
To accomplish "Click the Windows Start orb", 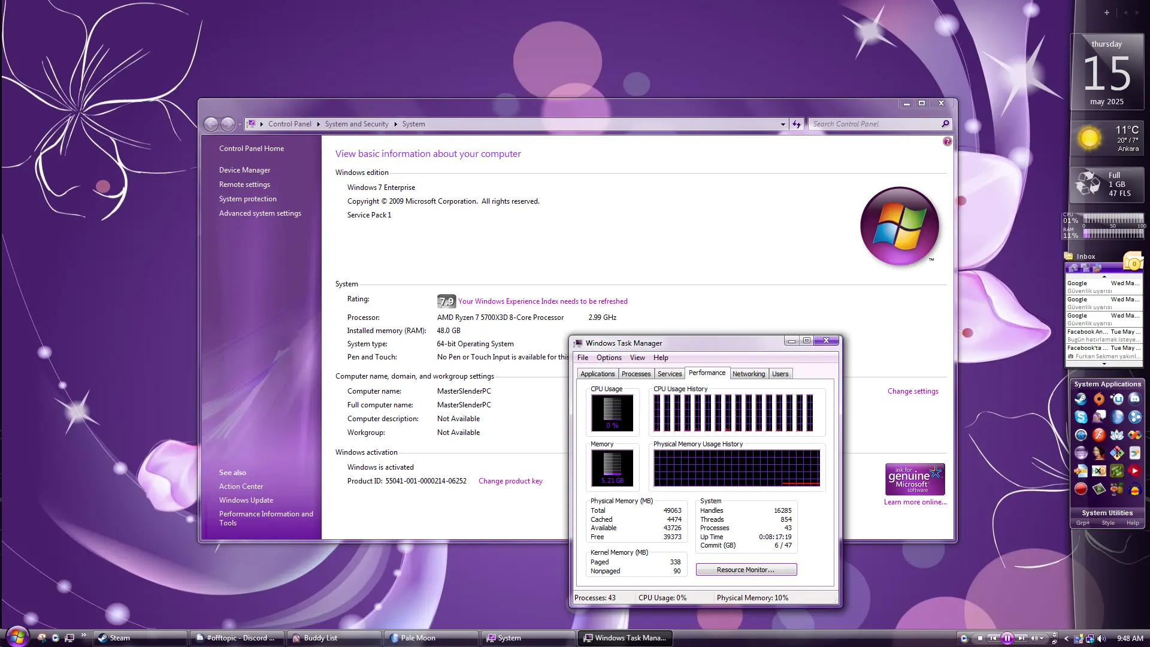I will (17, 636).
